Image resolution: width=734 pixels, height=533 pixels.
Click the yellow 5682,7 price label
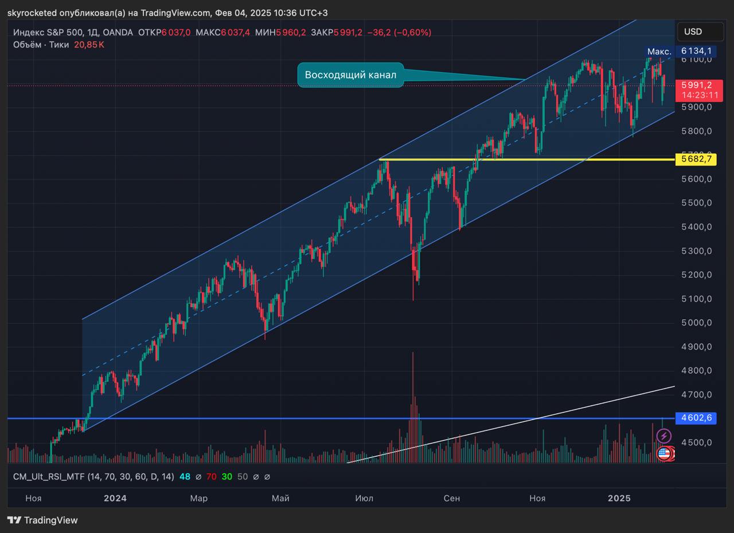click(696, 159)
